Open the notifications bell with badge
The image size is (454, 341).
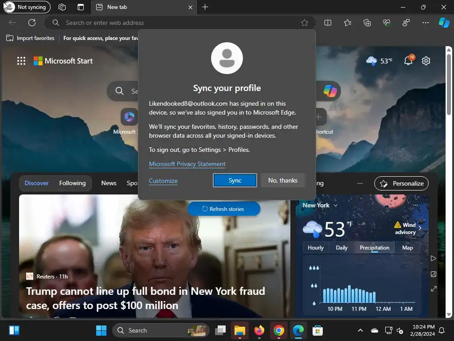[x=408, y=60]
